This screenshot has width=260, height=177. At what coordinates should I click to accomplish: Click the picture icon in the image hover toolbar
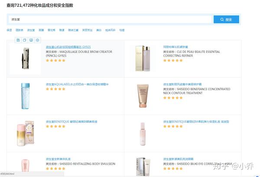point(31,40)
